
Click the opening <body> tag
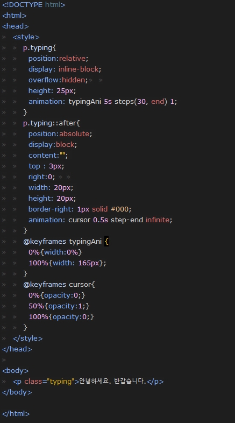tap(16, 371)
